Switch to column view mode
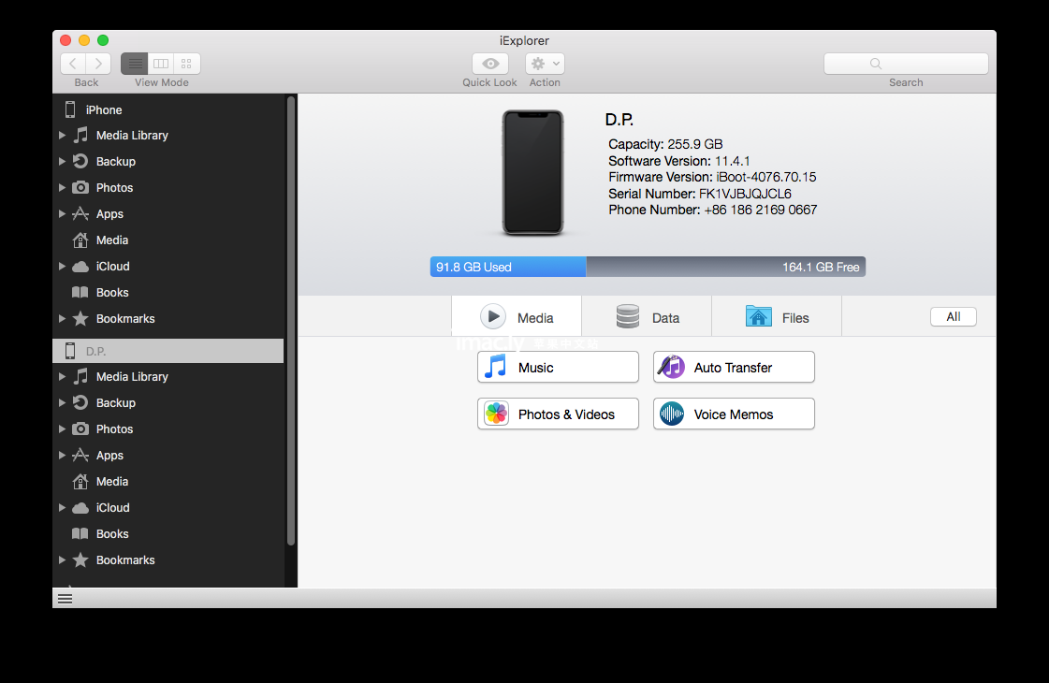Screen dimensions: 1049x683 161,64
